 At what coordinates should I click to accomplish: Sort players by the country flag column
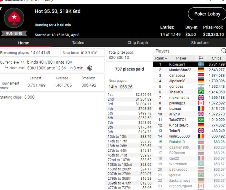[x=201, y=58]
